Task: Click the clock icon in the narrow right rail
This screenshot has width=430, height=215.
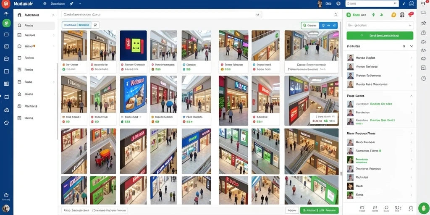Action: (x=423, y=79)
